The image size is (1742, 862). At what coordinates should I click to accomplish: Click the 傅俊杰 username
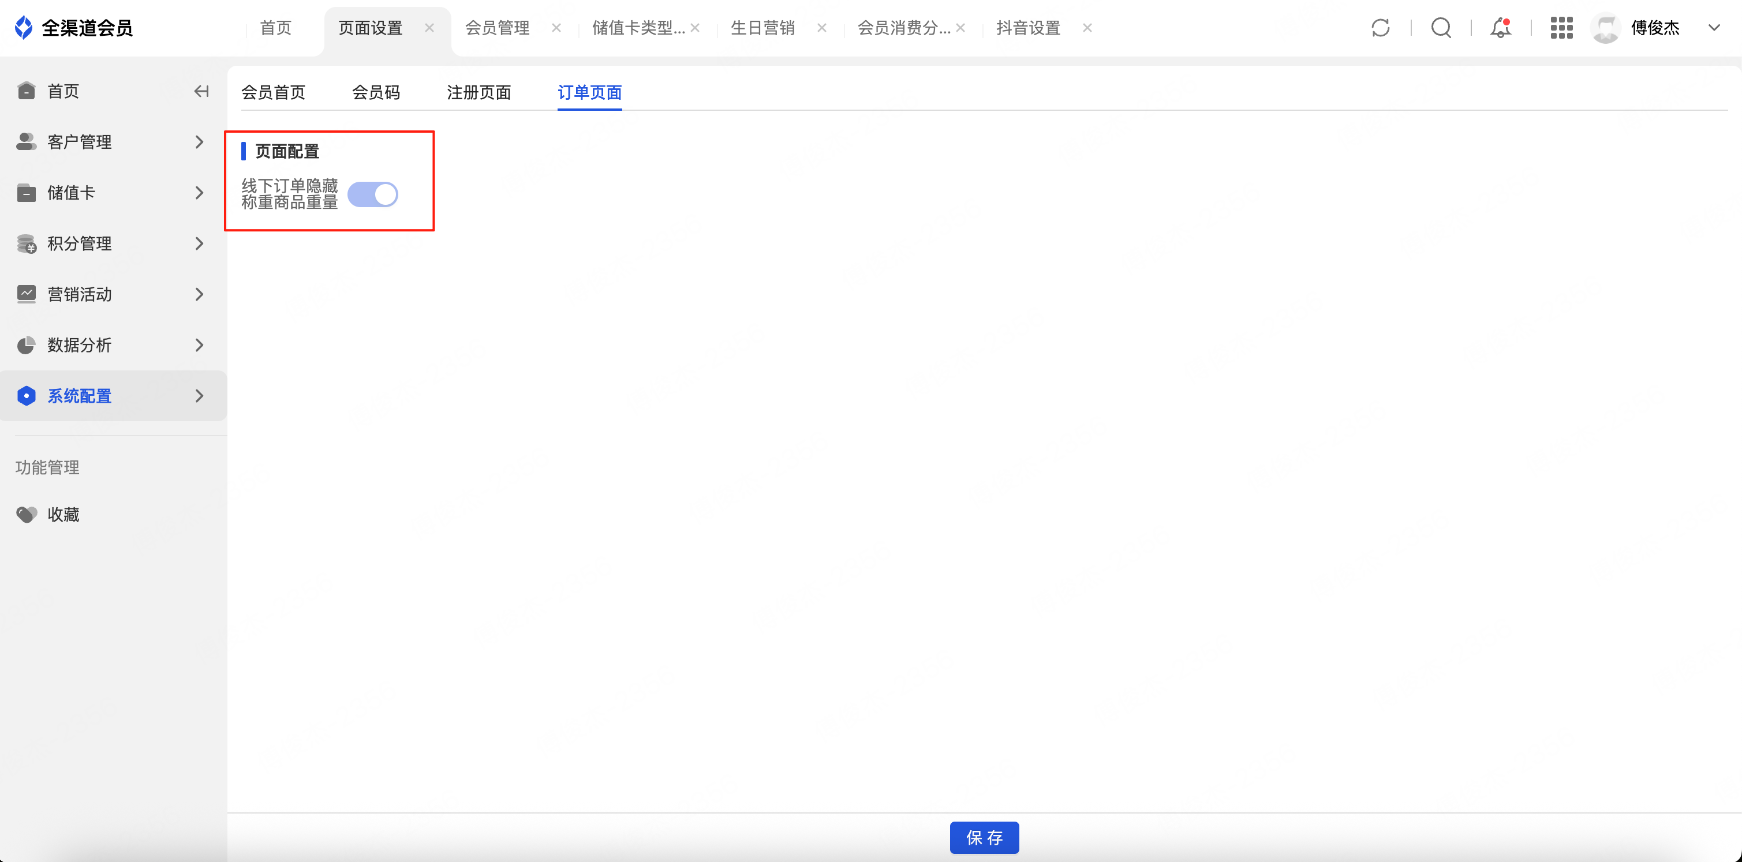(x=1655, y=28)
